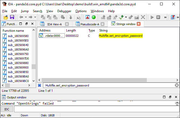Open the Options menu
The width and height of the screenshot is (180, 118).
point(81,11)
